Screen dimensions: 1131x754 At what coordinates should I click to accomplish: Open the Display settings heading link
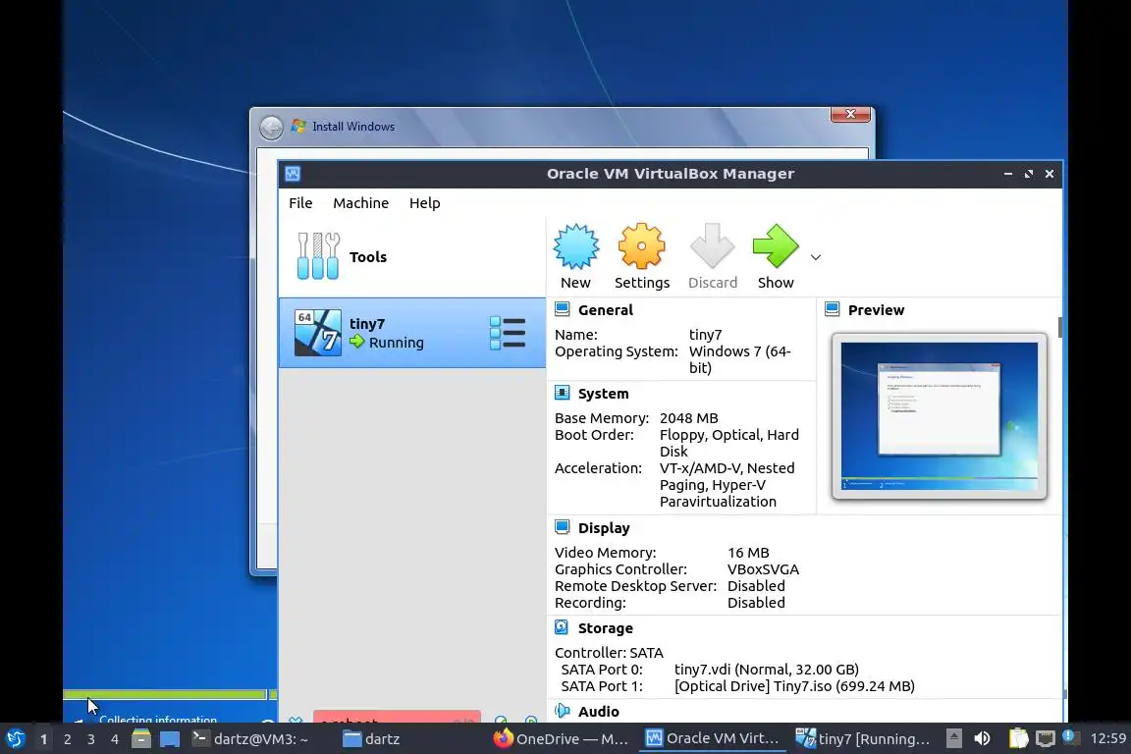604,528
